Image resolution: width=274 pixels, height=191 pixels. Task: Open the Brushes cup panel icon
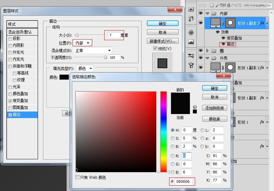191,65
